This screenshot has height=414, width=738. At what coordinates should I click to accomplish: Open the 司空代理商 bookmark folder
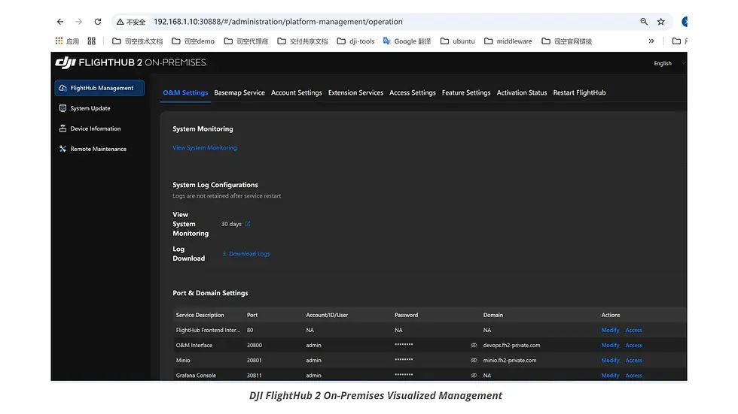pos(246,41)
